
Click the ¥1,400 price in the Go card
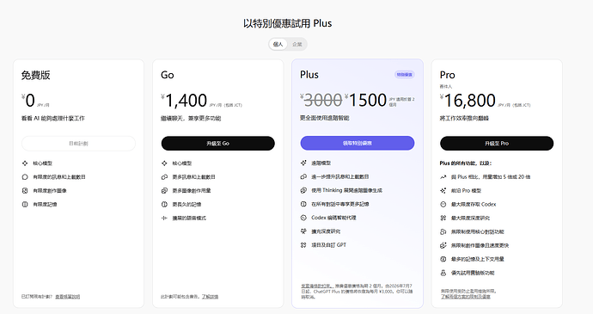click(184, 101)
